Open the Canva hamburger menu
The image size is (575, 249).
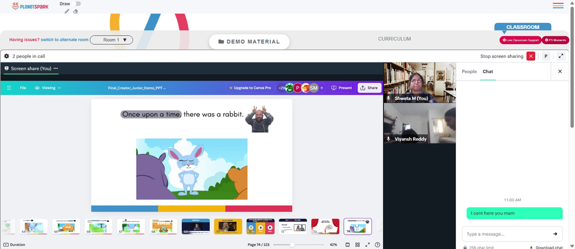point(9,88)
